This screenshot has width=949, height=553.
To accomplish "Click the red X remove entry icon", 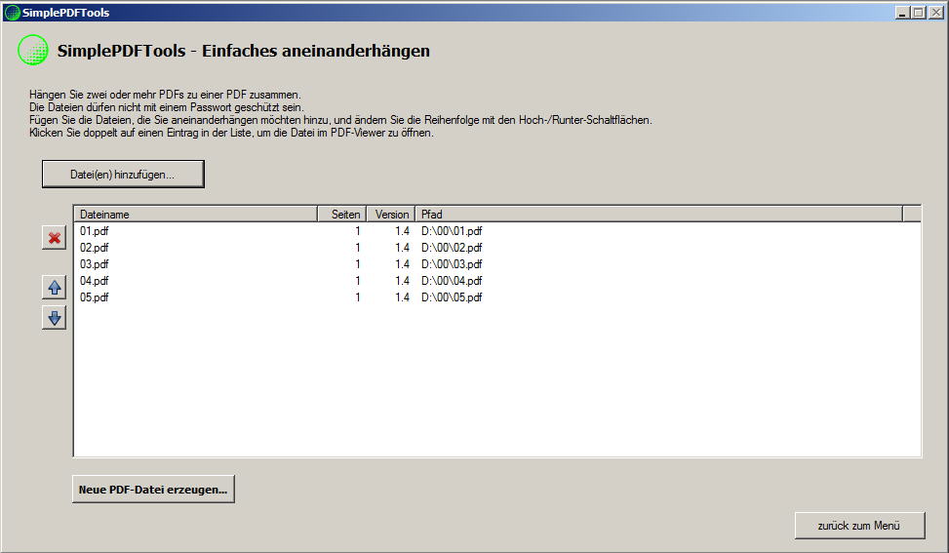I will click(x=55, y=238).
